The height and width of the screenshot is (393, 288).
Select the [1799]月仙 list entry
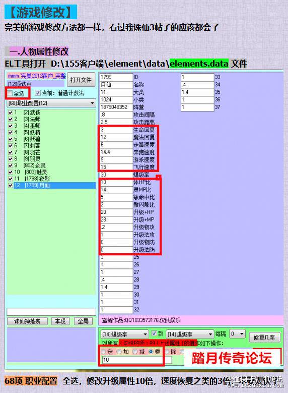54,185
